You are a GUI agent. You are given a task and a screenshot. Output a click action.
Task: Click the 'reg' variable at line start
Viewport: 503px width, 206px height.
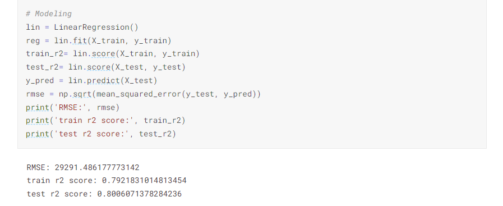(x=33, y=41)
